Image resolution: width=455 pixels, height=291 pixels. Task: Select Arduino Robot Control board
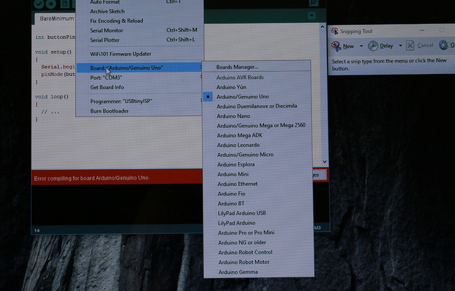pos(245,252)
